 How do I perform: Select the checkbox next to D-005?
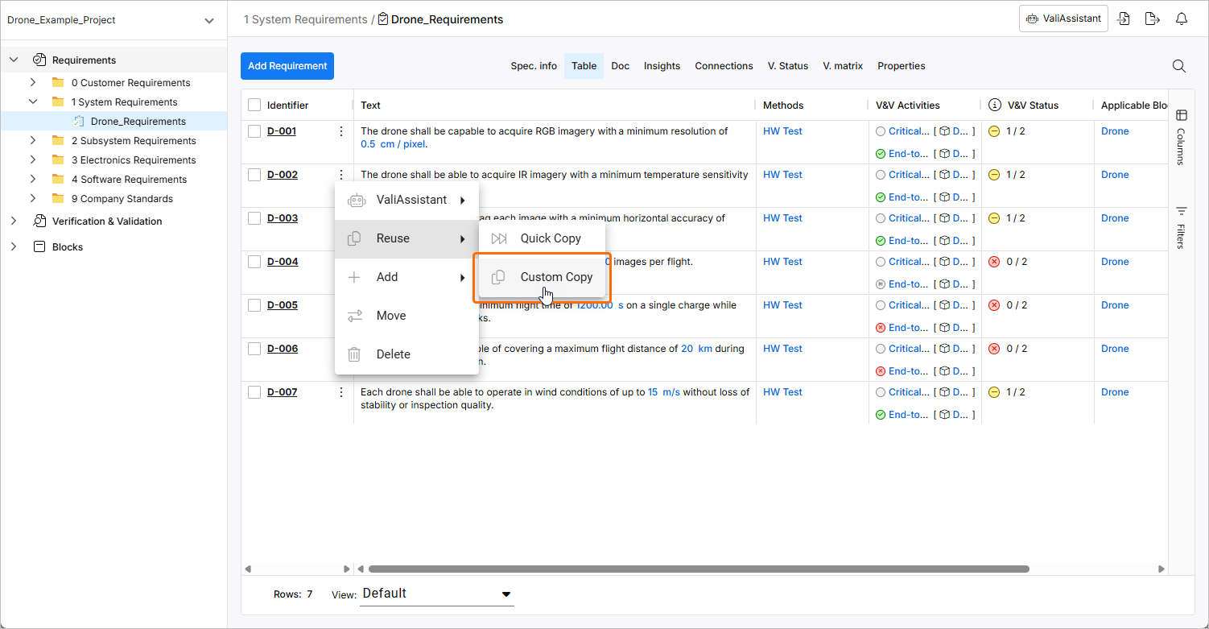click(x=254, y=305)
